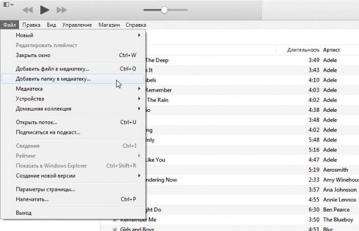Sort by the Длительность column header
The height and width of the screenshot is (231, 359).
303,50
